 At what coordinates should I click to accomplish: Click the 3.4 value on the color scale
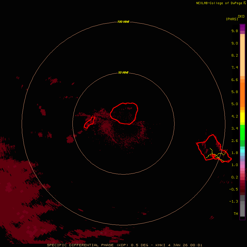point(235,128)
